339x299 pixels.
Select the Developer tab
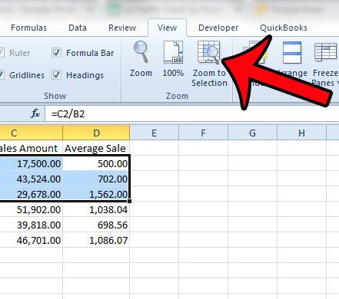tap(218, 28)
